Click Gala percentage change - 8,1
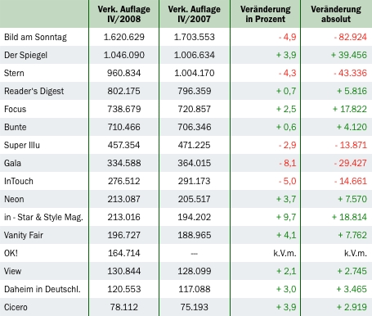Viewport: 372px width, 316px height. 288,163
